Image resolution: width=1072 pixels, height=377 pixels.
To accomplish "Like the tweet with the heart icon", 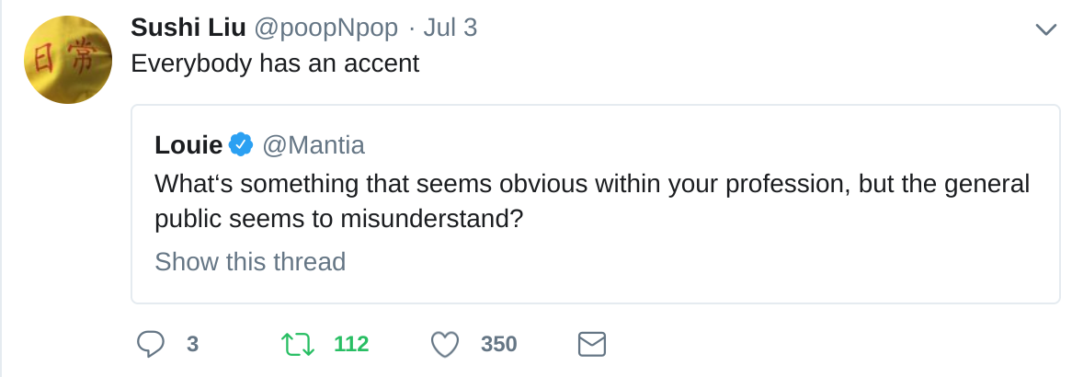I will pos(445,344).
